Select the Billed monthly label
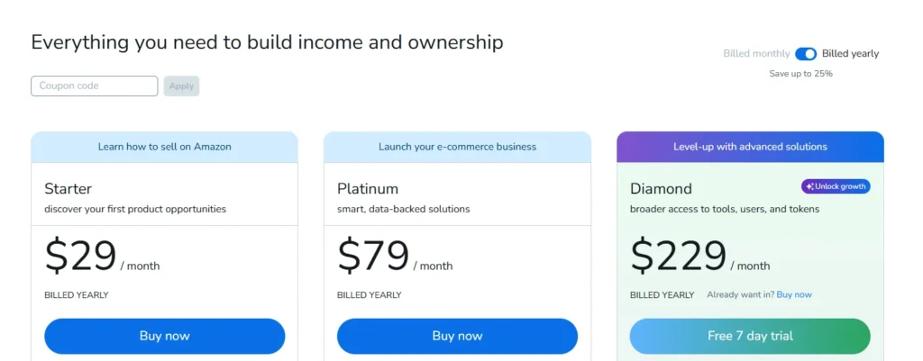Image resolution: width=923 pixels, height=361 pixels. [x=756, y=54]
